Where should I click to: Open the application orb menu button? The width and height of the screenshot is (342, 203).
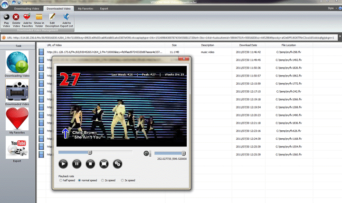[x=5, y=4]
